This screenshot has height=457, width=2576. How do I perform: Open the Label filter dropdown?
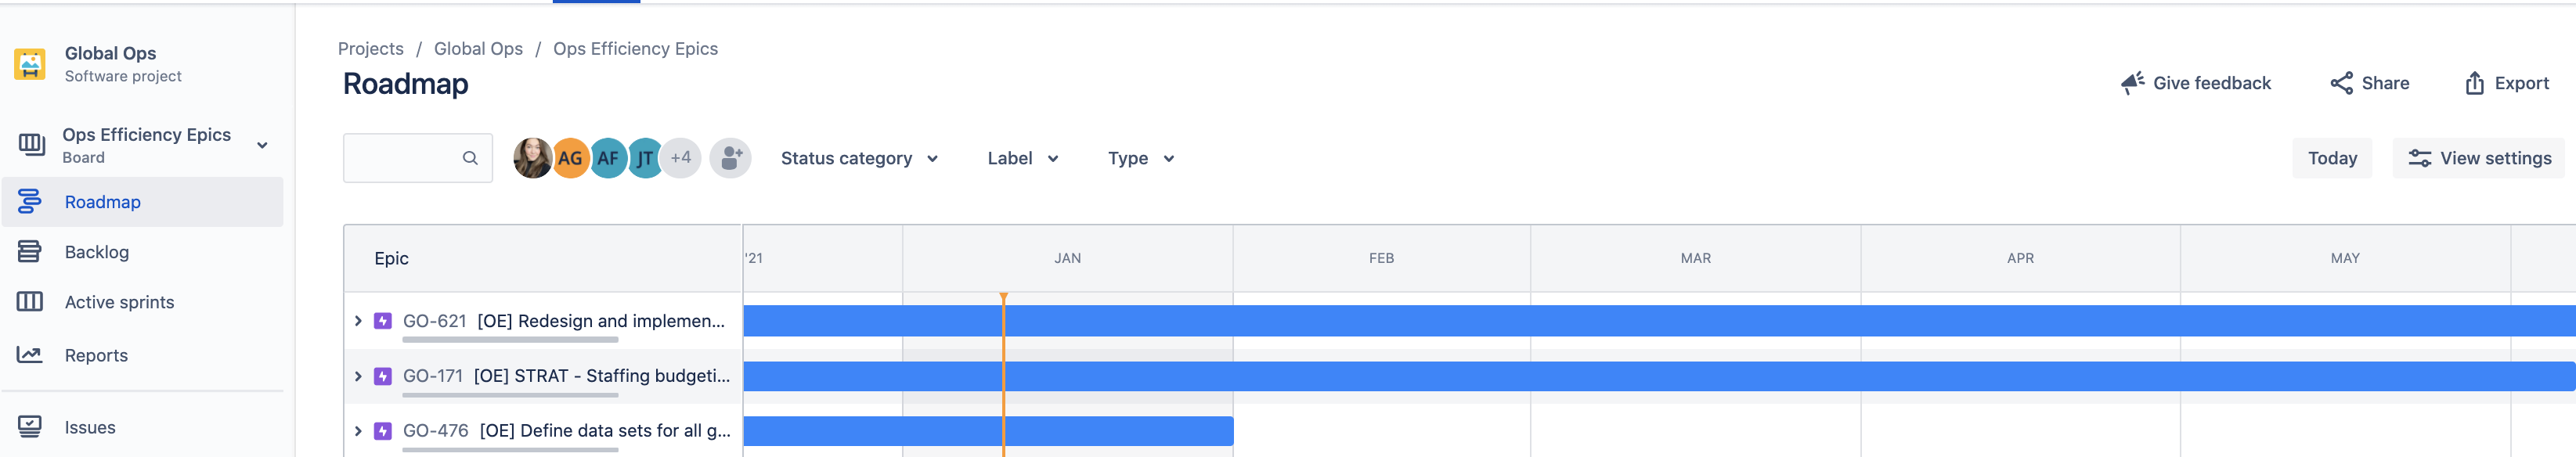pyautogui.click(x=1022, y=158)
